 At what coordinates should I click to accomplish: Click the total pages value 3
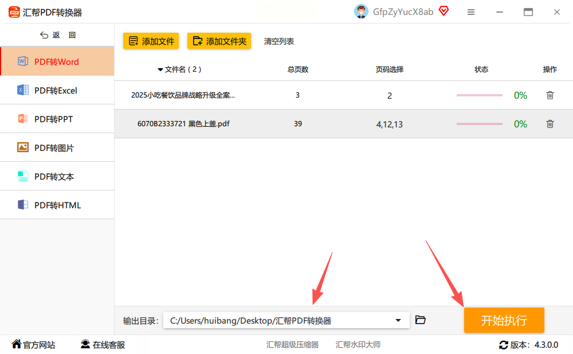[x=297, y=95]
